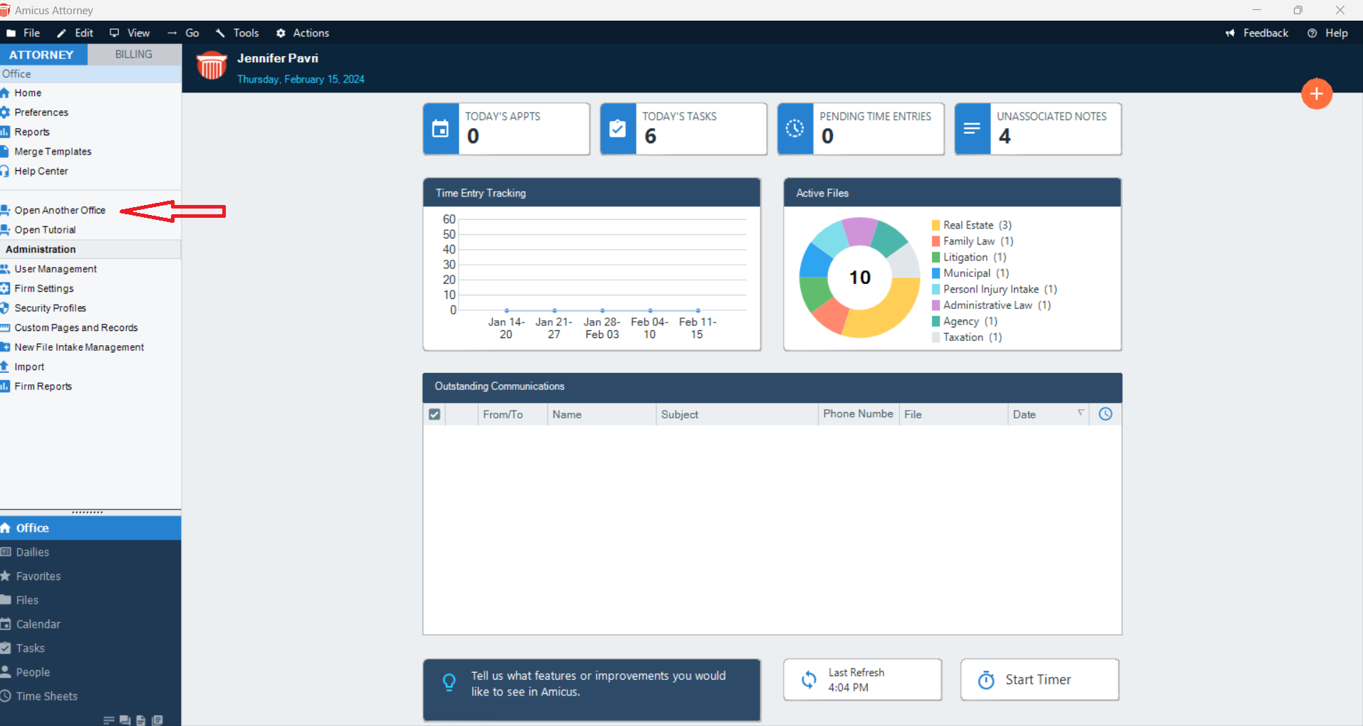Viewport: 1363px width, 726px height.
Task: Click Family Law salmon legend swatch
Action: click(x=936, y=241)
